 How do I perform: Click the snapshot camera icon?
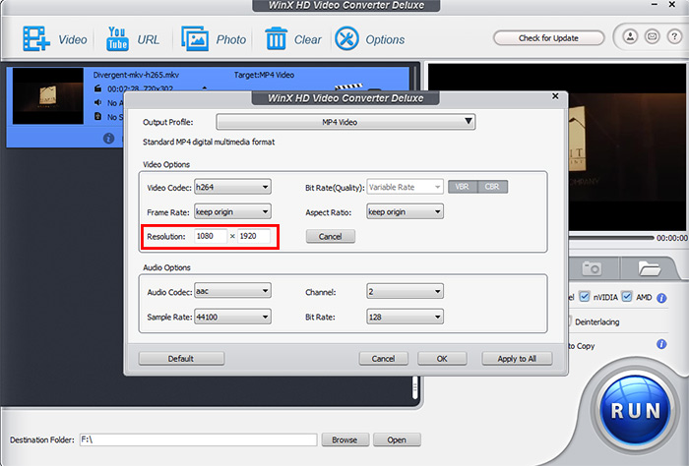(591, 267)
